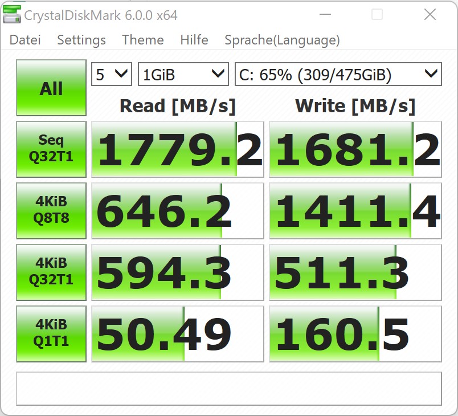Screen dimensions: 458x416
Task: Start the 4KiB Q1T1 test
Action: [51, 334]
